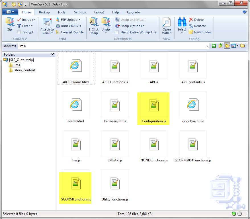Viewport: 250px width, 219px height.
Task: Click the 1-Click Unzip icon
Action: click(94, 26)
